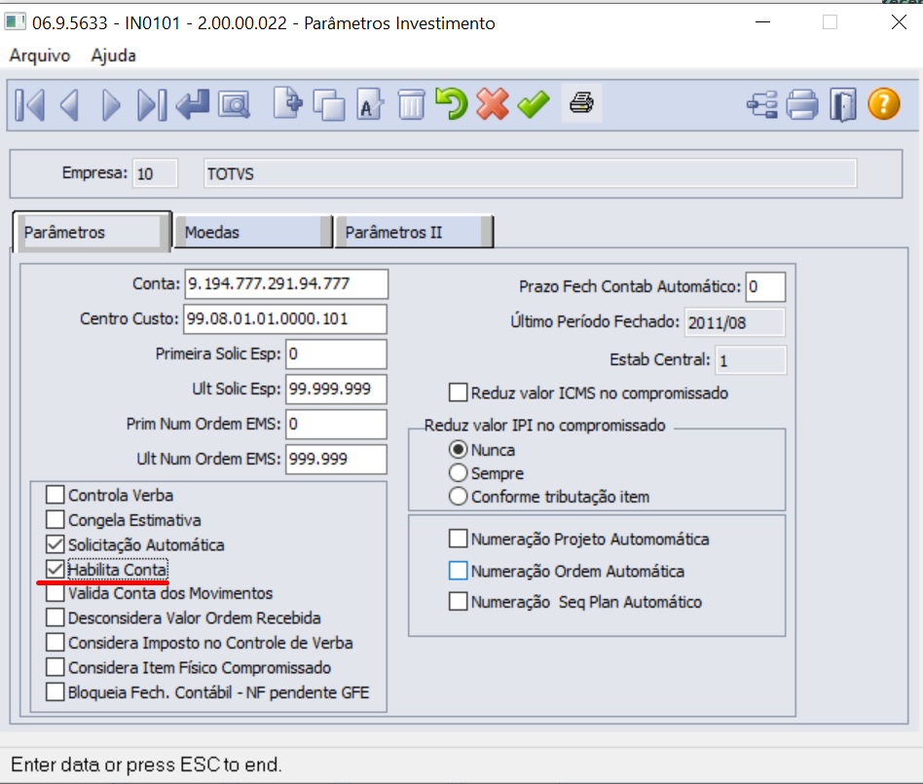This screenshot has height=784, width=923.
Task: Click Ult Num Ordem EMS field
Action: [x=336, y=459]
